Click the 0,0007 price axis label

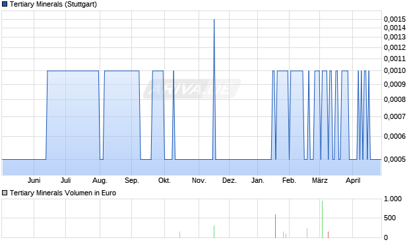394,116
